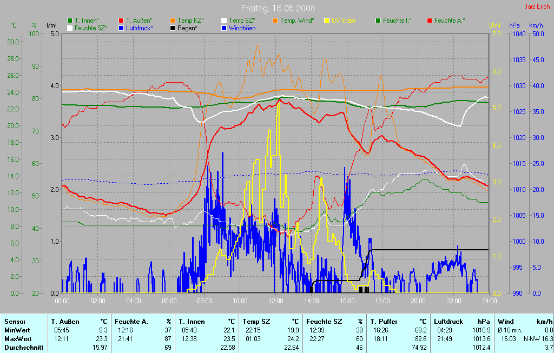
Task: Click the '08:00' time axis label
Action: 205,301
